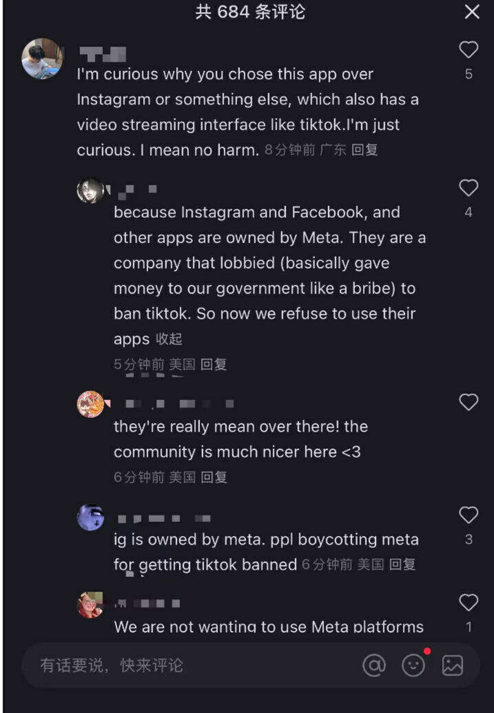Open the Meta lobbying replier's avatar

(91, 190)
